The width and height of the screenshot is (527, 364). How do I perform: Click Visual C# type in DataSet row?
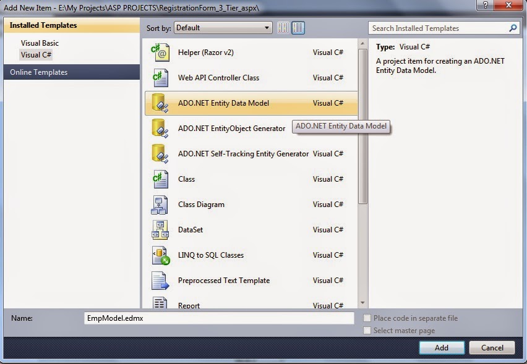[x=328, y=230]
